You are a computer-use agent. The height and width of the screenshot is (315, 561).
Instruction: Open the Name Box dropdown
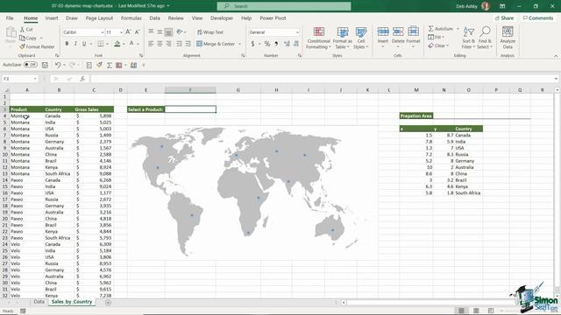pyautogui.click(x=35, y=79)
